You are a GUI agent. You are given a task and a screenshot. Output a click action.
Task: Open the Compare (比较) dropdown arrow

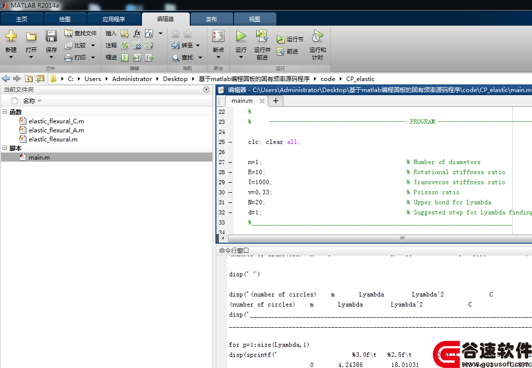point(93,45)
